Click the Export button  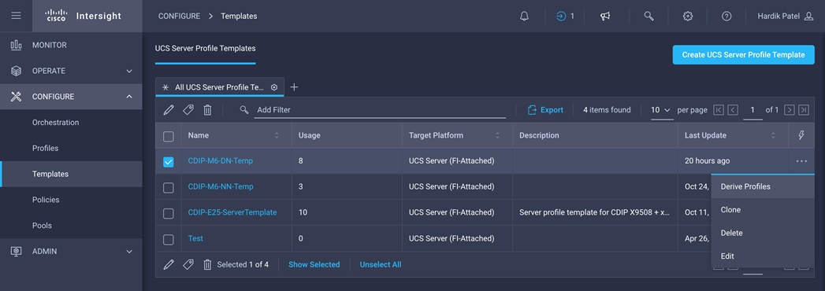[x=545, y=110]
